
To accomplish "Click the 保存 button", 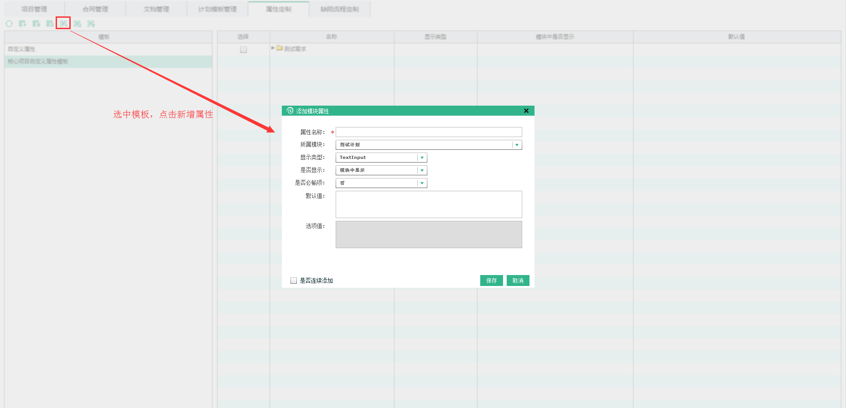I will point(491,280).
